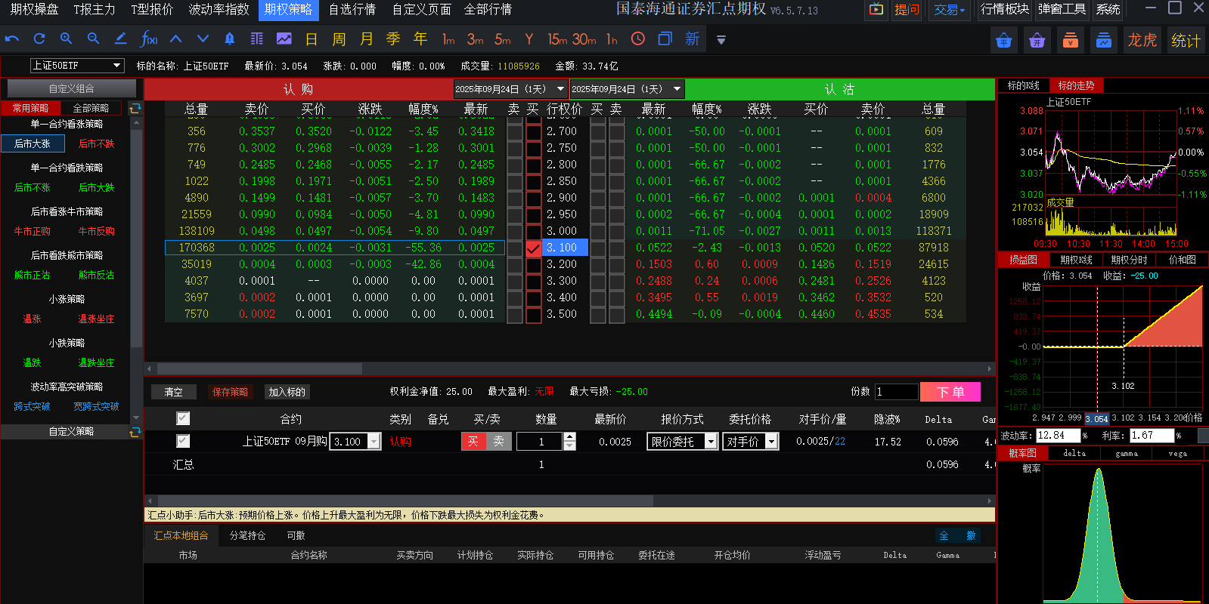
Task: Toggle the checkbox in the 上证50ETF contract row
Action: point(183,441)
